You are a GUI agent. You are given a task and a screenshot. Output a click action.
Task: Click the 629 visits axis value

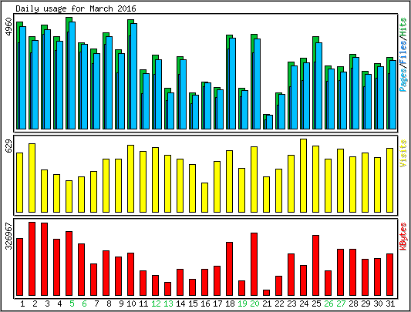point(9,146)
